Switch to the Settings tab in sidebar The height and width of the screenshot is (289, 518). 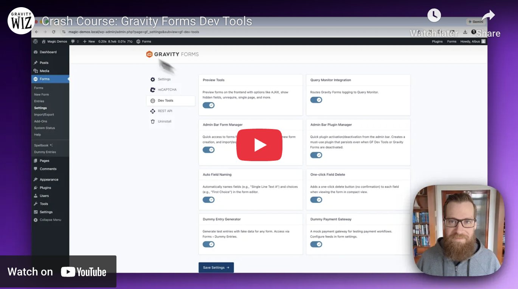(40, 108)
